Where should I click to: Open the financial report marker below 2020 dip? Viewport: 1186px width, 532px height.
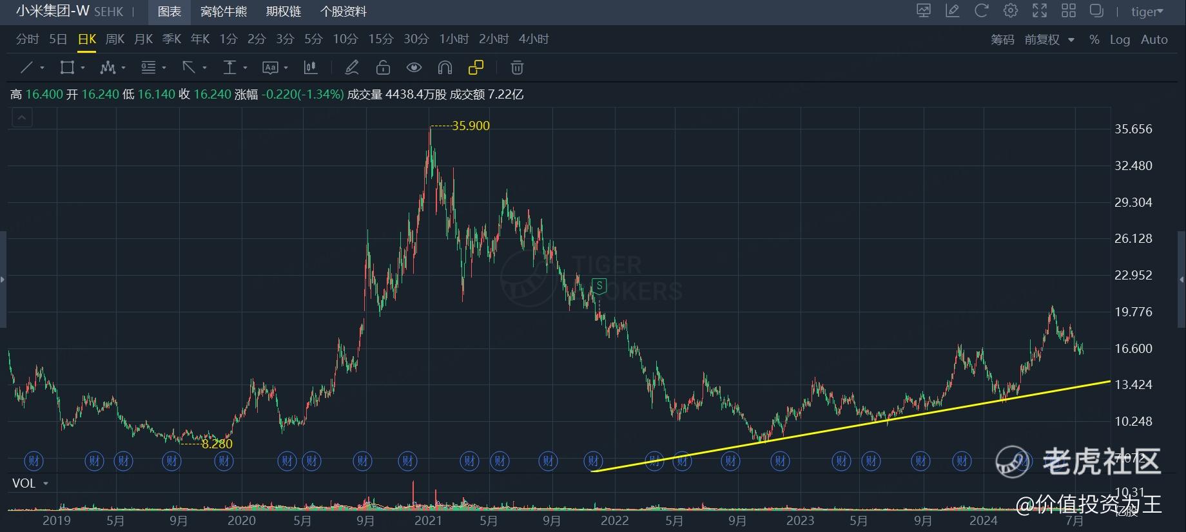pyautogui.click(x=287, y=461)
